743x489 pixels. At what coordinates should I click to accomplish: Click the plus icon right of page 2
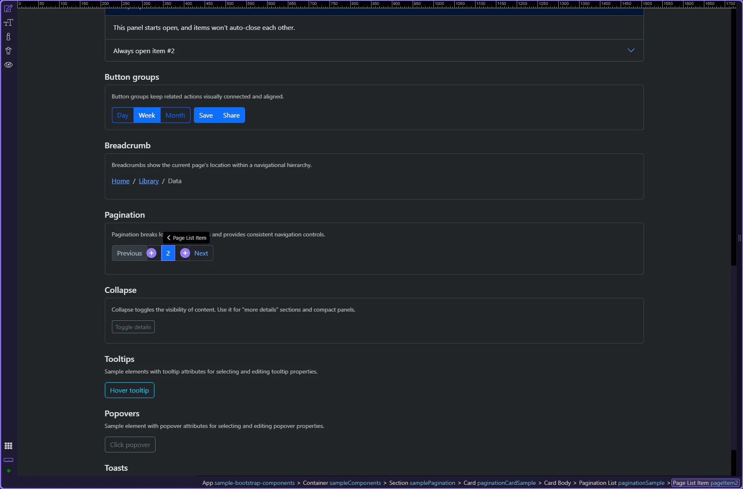pyautogui.click(x=185, y=253)
